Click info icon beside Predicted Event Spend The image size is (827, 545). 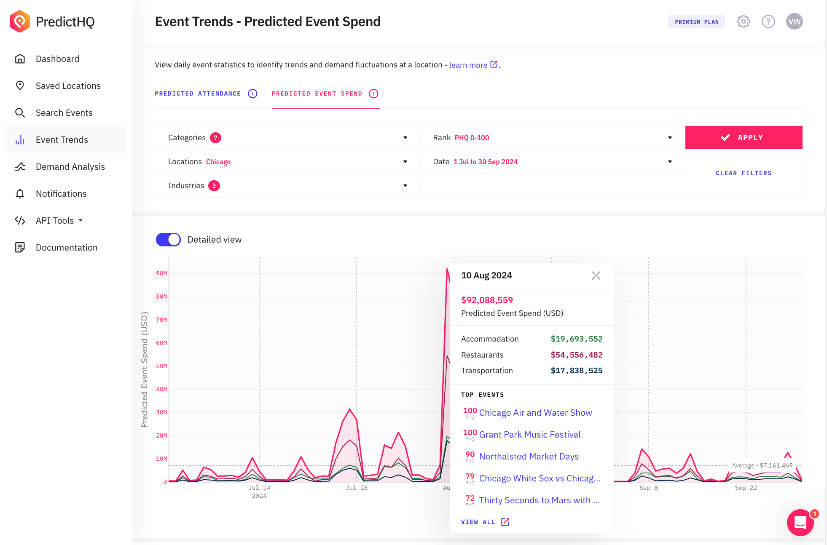click(373, 94)
